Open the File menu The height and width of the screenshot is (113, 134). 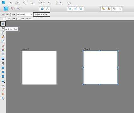click(x=10, y=3)
